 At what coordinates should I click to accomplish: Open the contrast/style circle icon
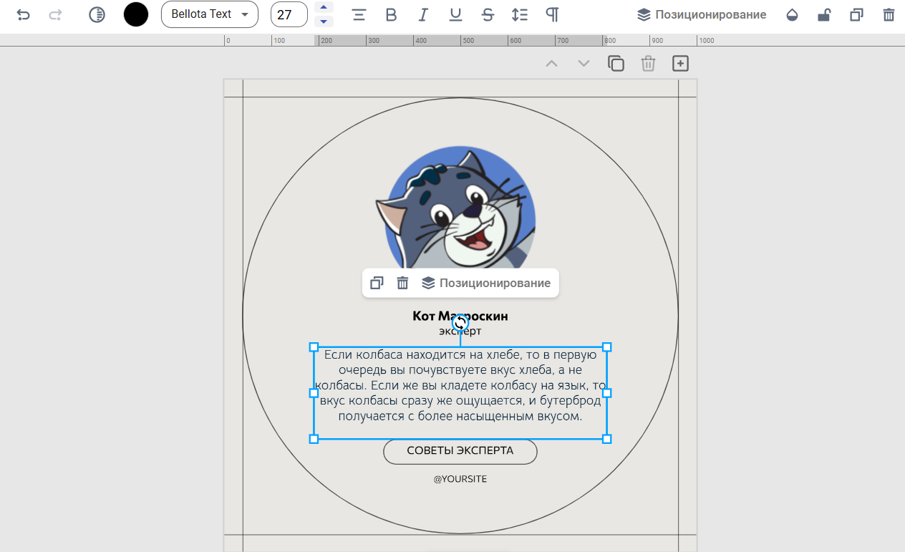coord(97,14)
